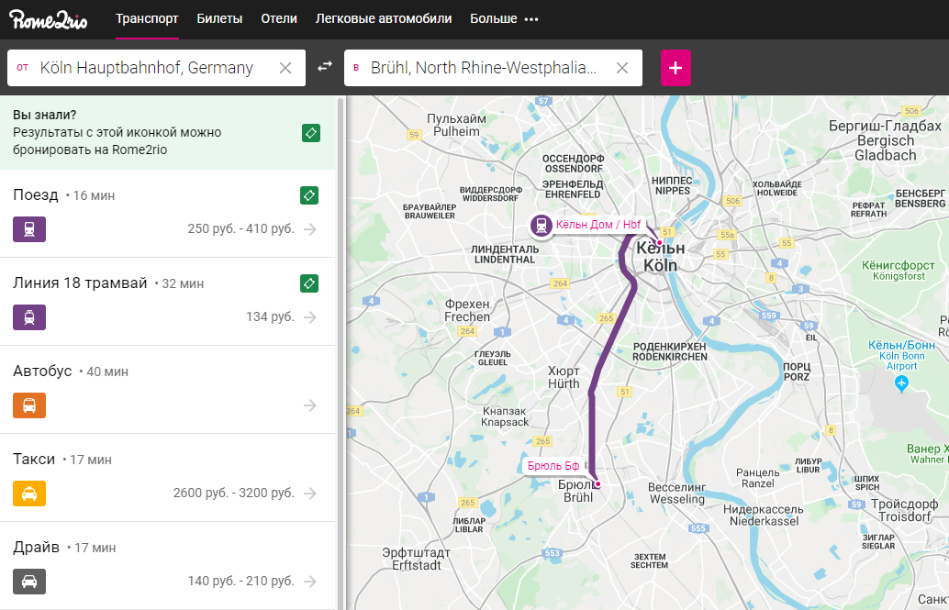949x610 pixels.
Task: Click green booking ticket icon on Поезд row
Action: coord(309,195)
